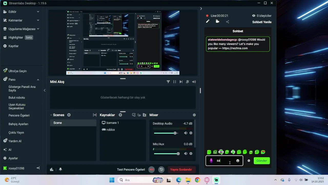Skip alert in Mini Akış

181,82
